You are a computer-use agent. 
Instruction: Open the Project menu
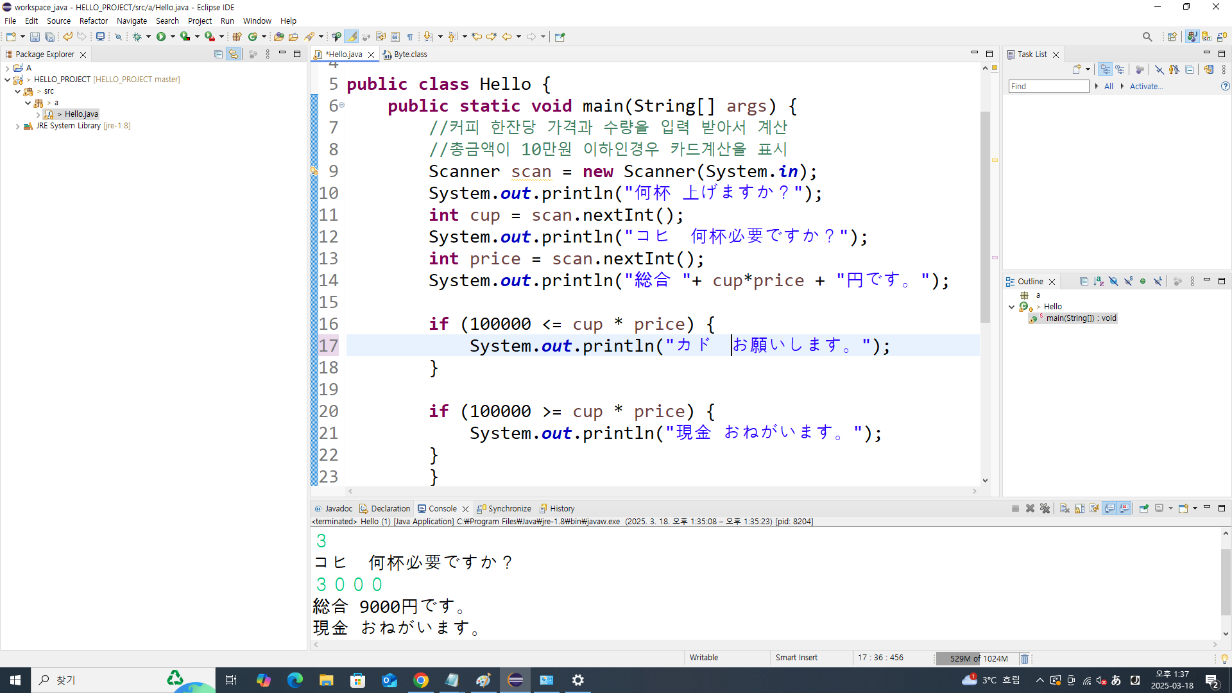pyautogui.click(x=200, y=21)
